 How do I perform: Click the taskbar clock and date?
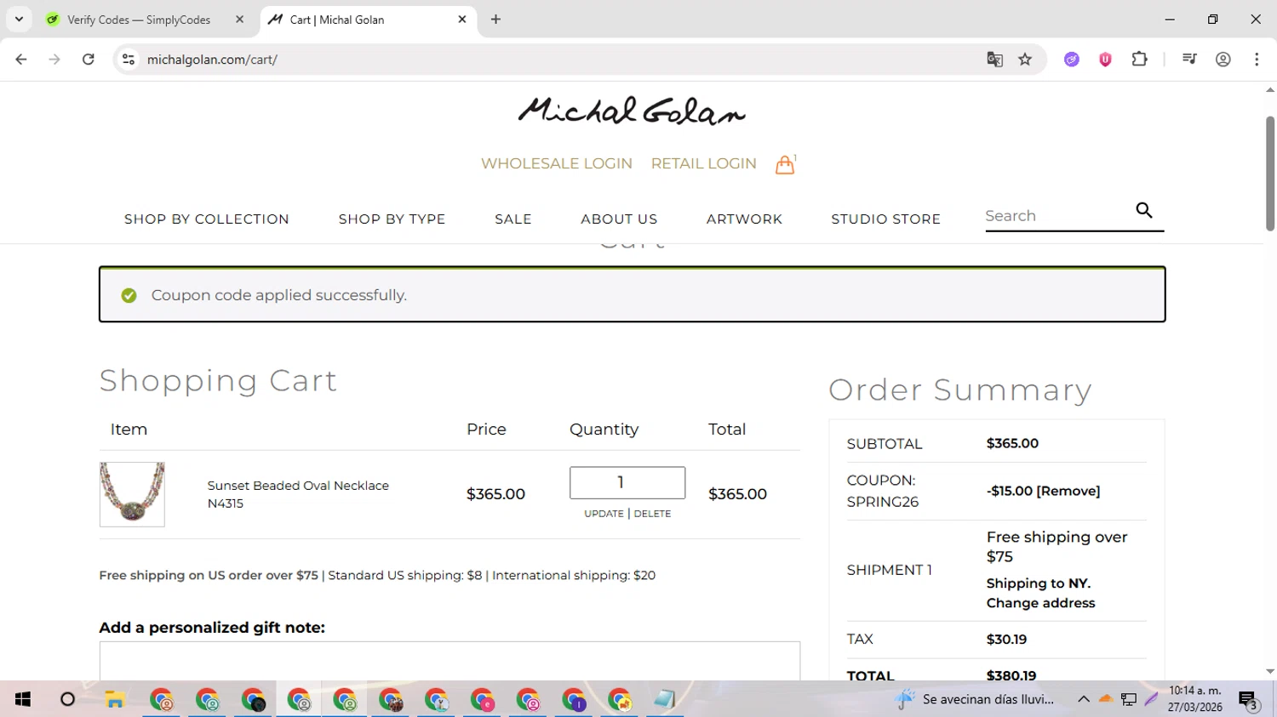point(1195,699)
